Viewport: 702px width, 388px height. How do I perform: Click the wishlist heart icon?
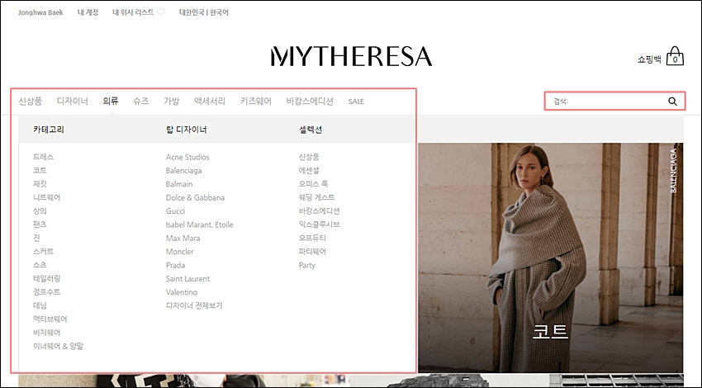coord(161,12)
